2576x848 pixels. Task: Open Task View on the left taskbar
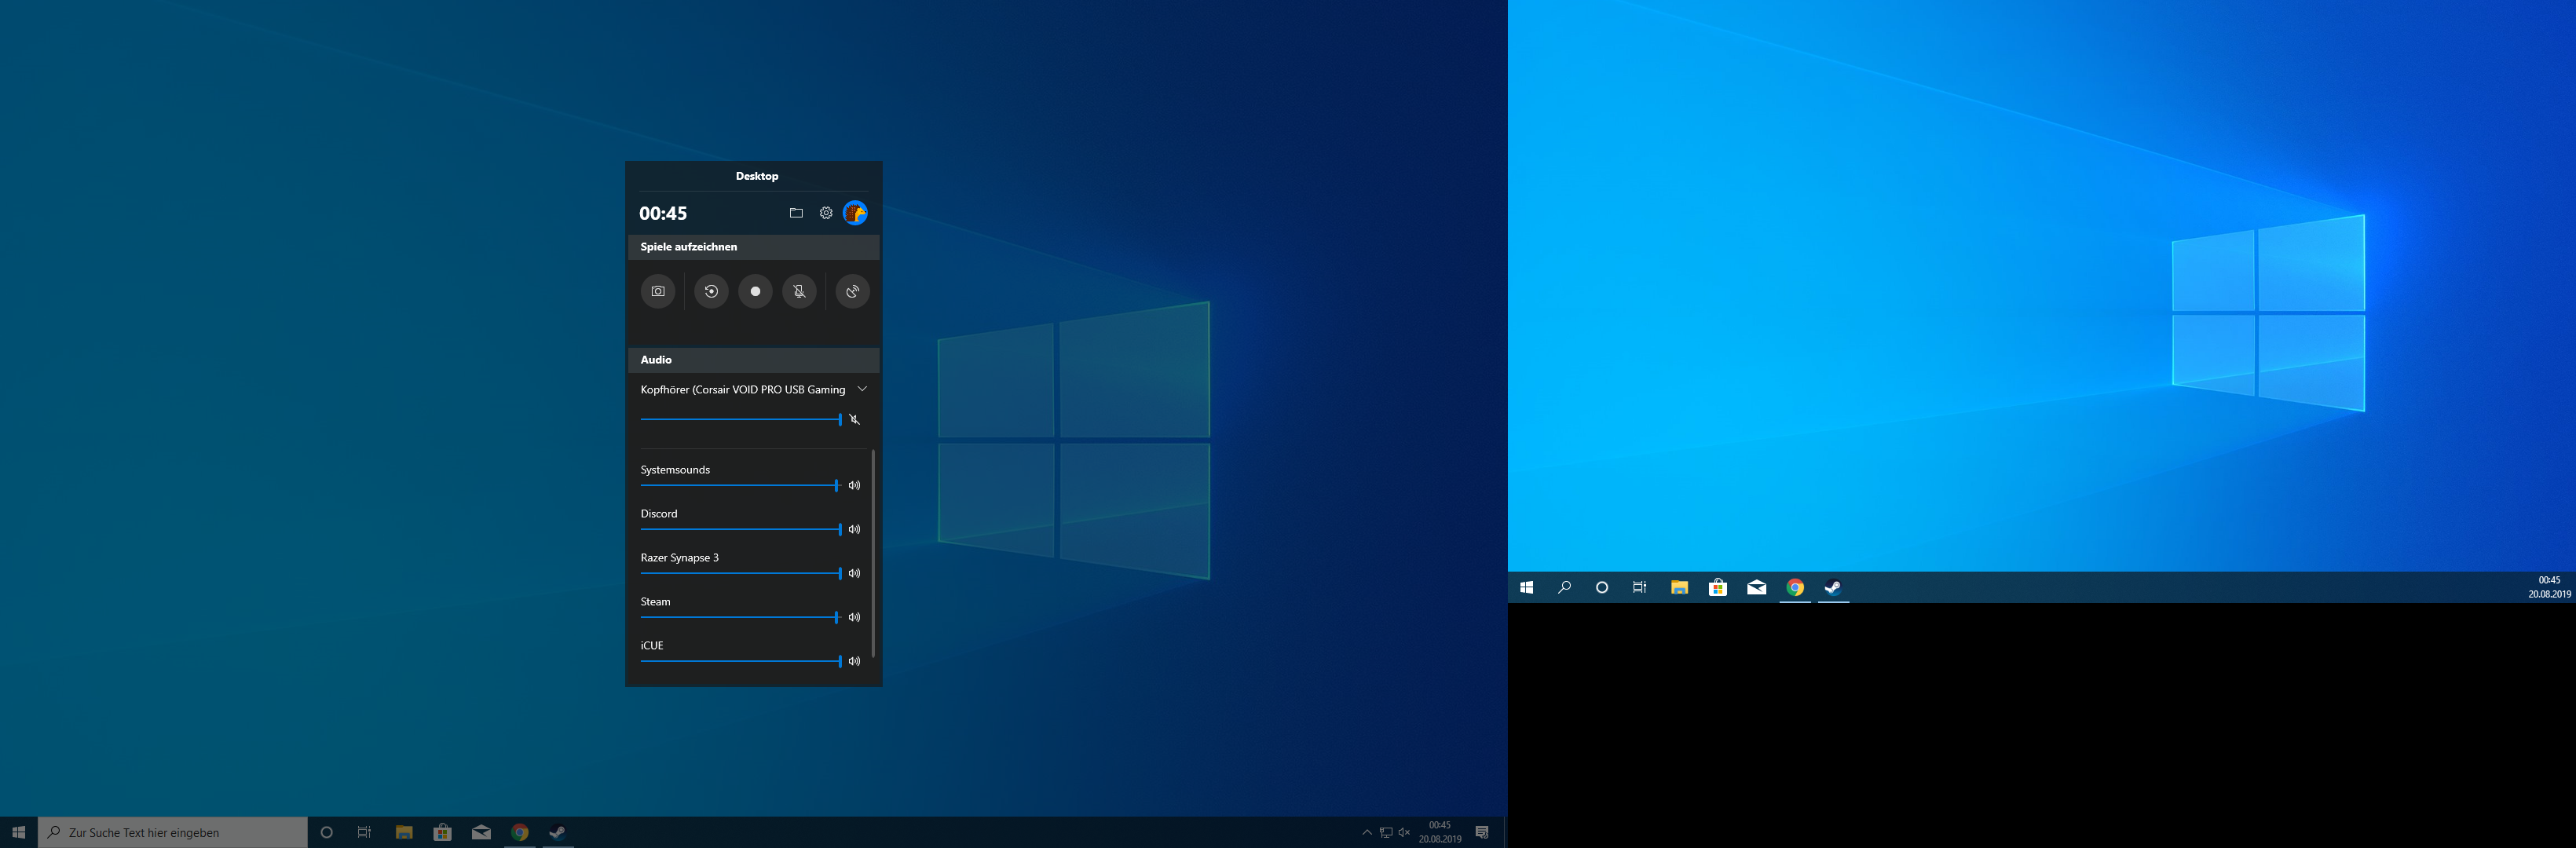pos(364,832)
